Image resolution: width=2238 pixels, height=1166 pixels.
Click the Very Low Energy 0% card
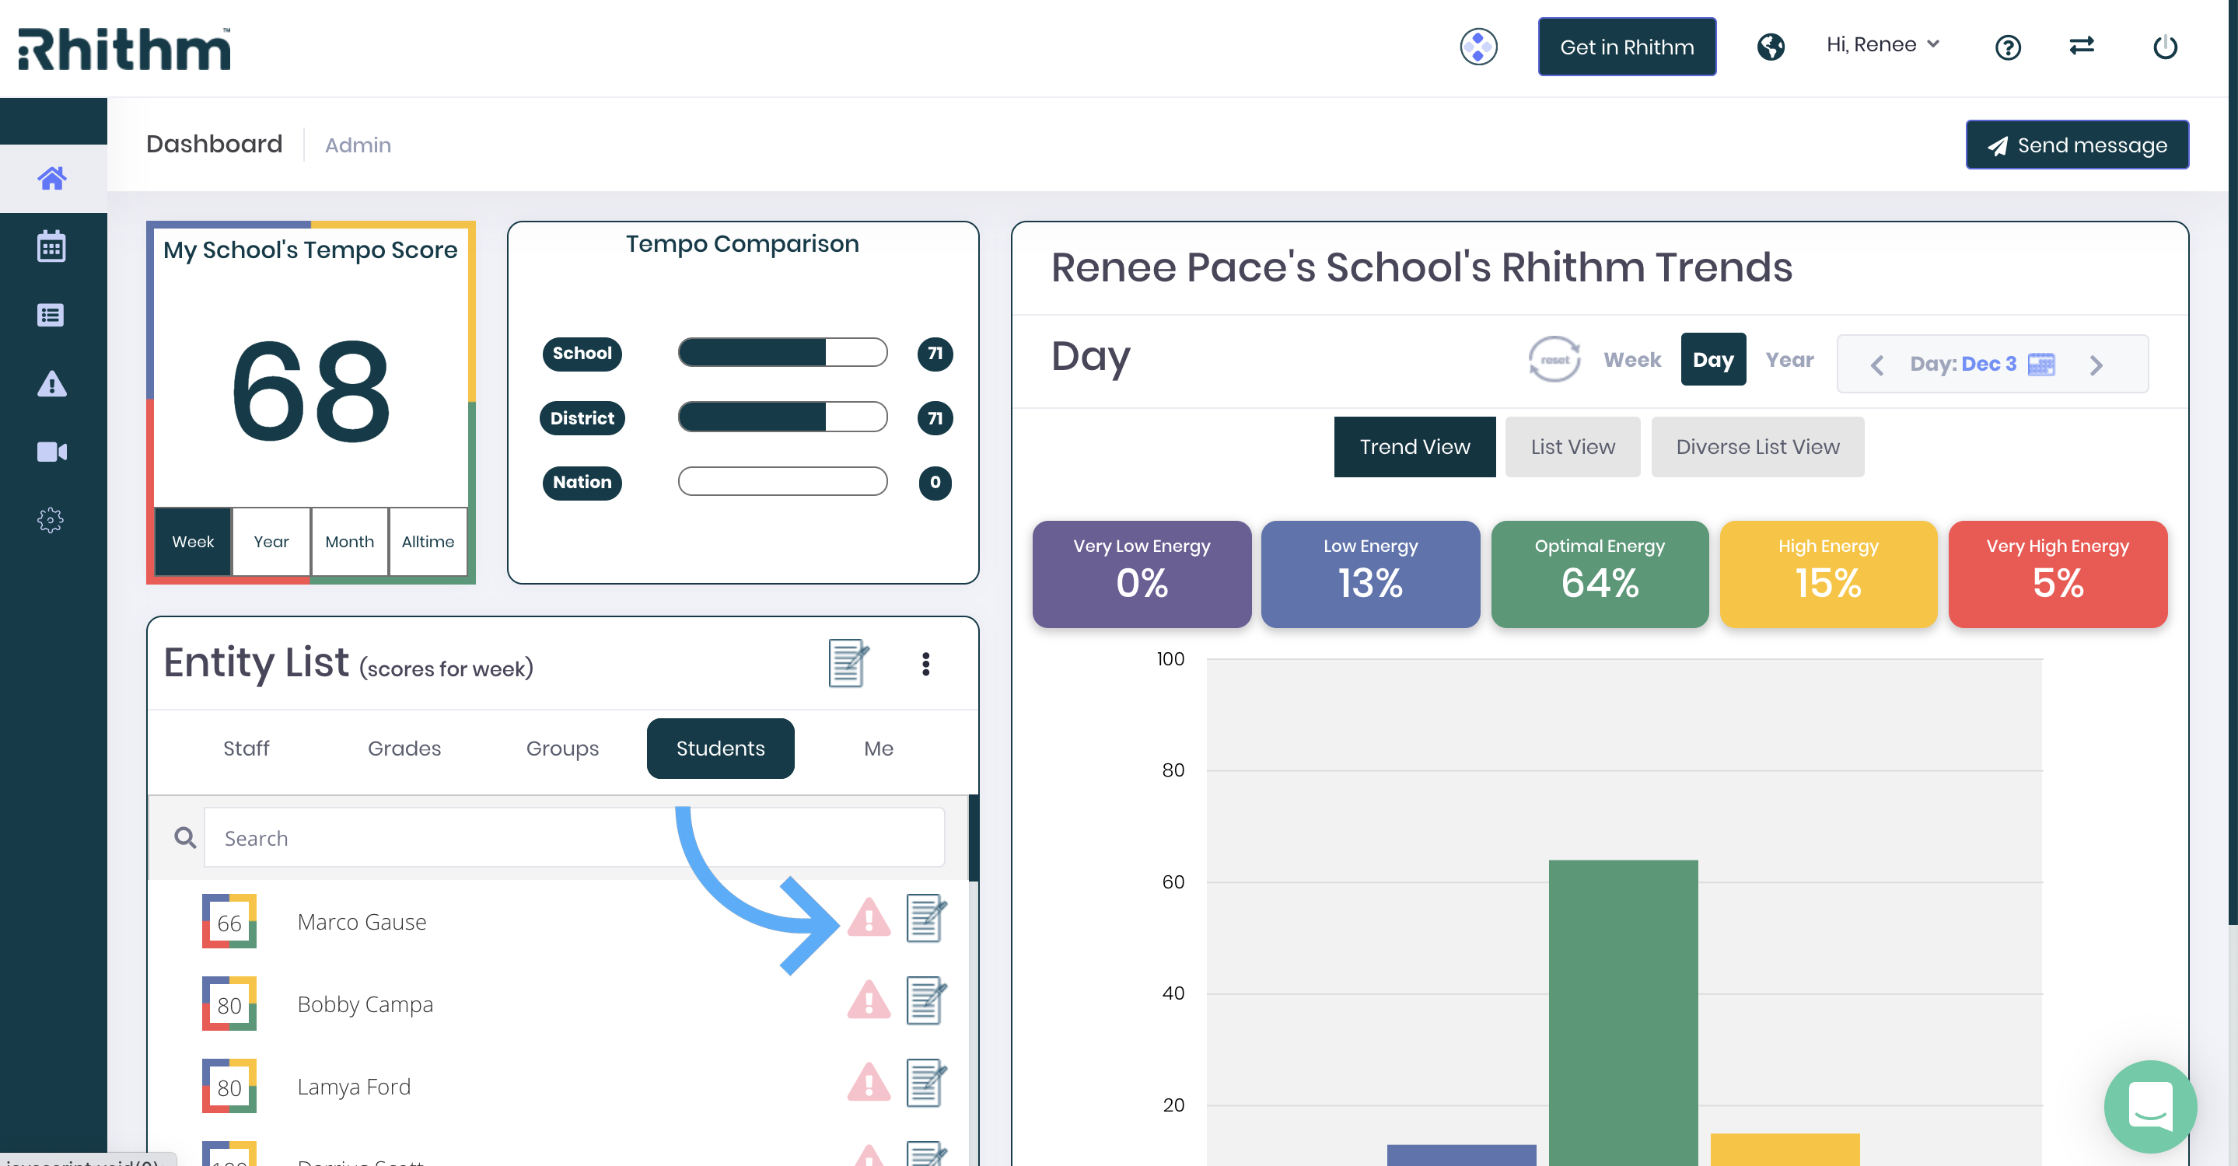click(x=1142, y=574)
